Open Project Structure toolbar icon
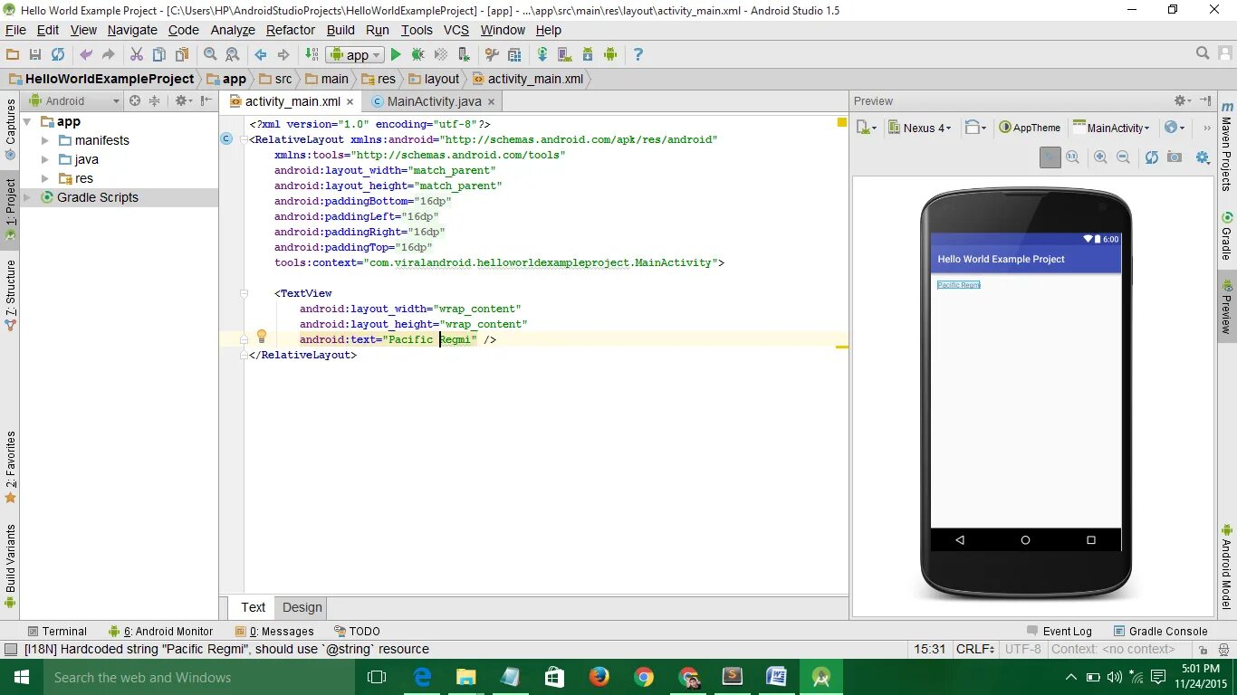The image size is (1237, 695). [514, 54]
